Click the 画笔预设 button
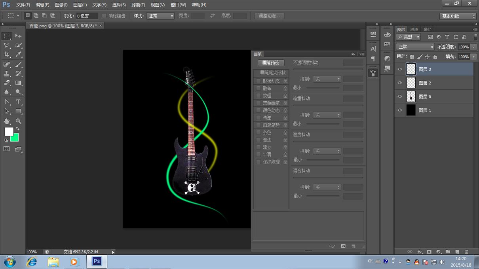The image size is (479, 269). (271, 63)
